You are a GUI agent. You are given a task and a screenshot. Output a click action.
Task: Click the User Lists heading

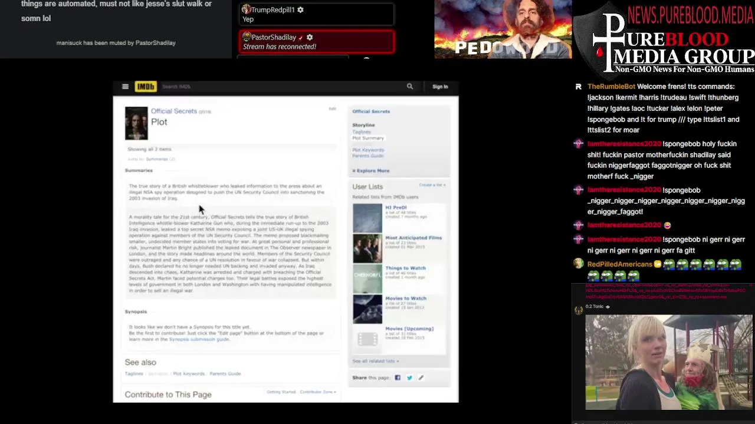tap(367, 187)
